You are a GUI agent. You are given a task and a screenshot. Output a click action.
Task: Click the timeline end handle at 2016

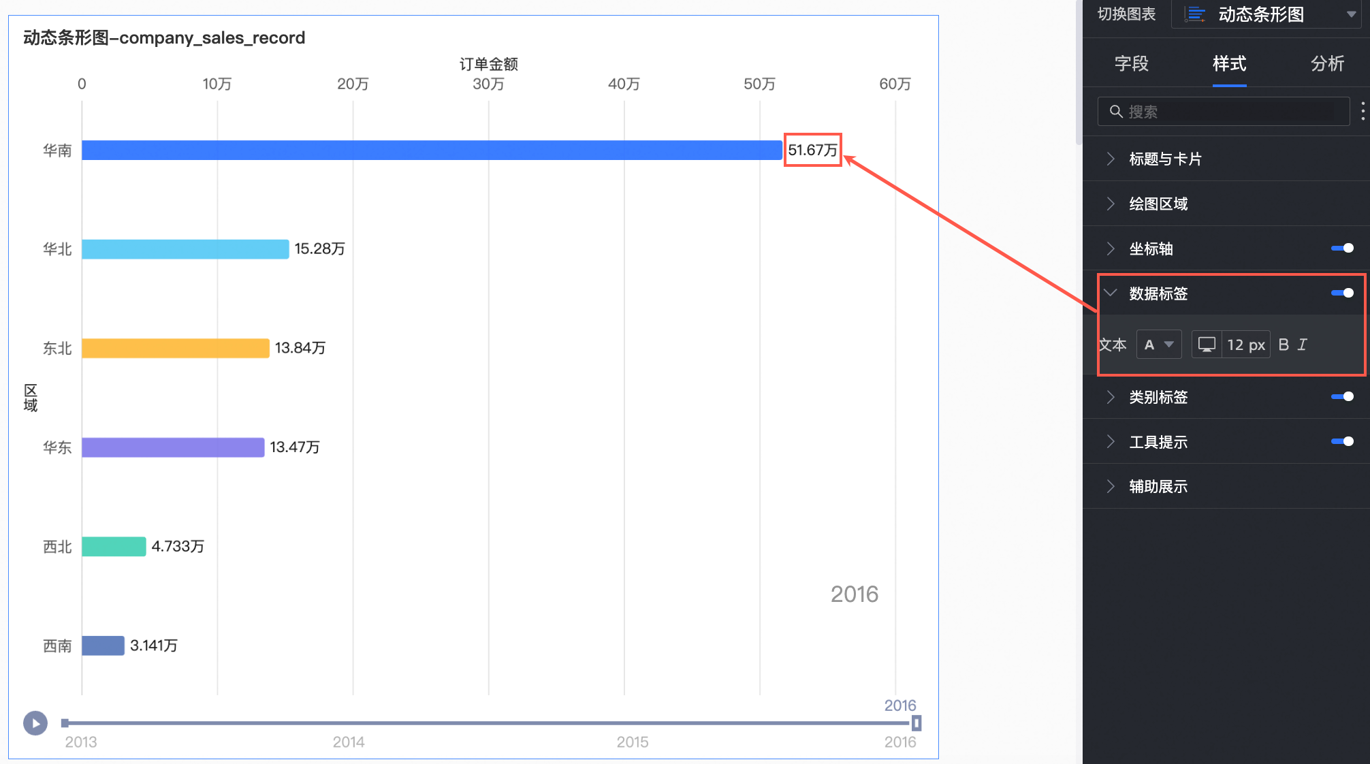(917, 723)
